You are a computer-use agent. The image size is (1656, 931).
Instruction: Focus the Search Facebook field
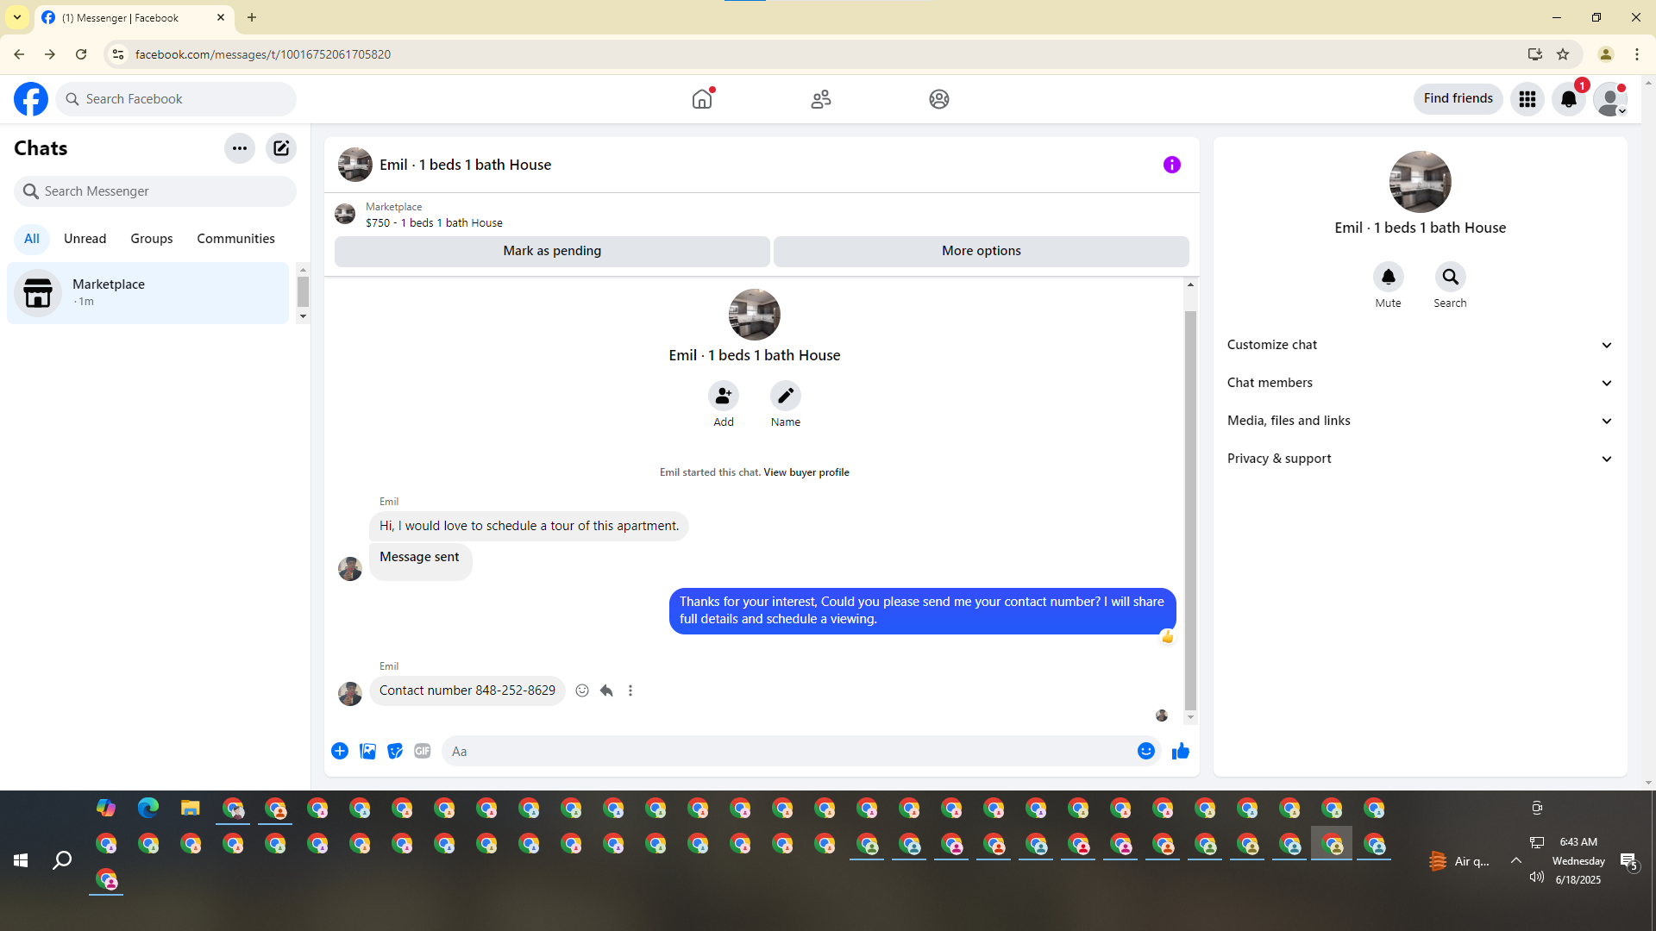tap(176, 99)
